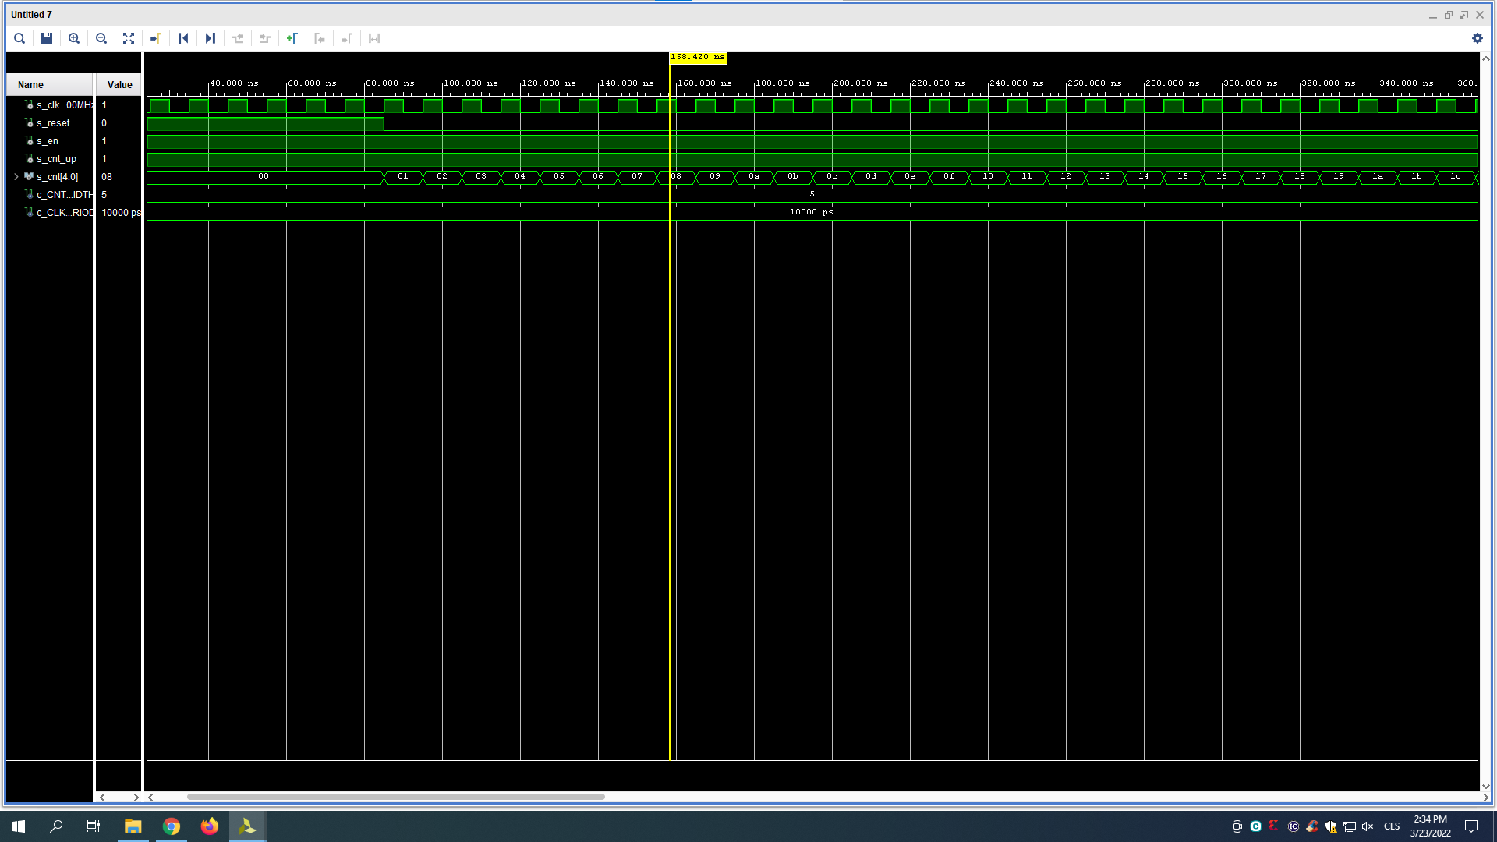Image resolution: width=1497 pixels, height=842 pixels.
Task: Toggle visibility of s_en signal
Action: click(29, 141)
